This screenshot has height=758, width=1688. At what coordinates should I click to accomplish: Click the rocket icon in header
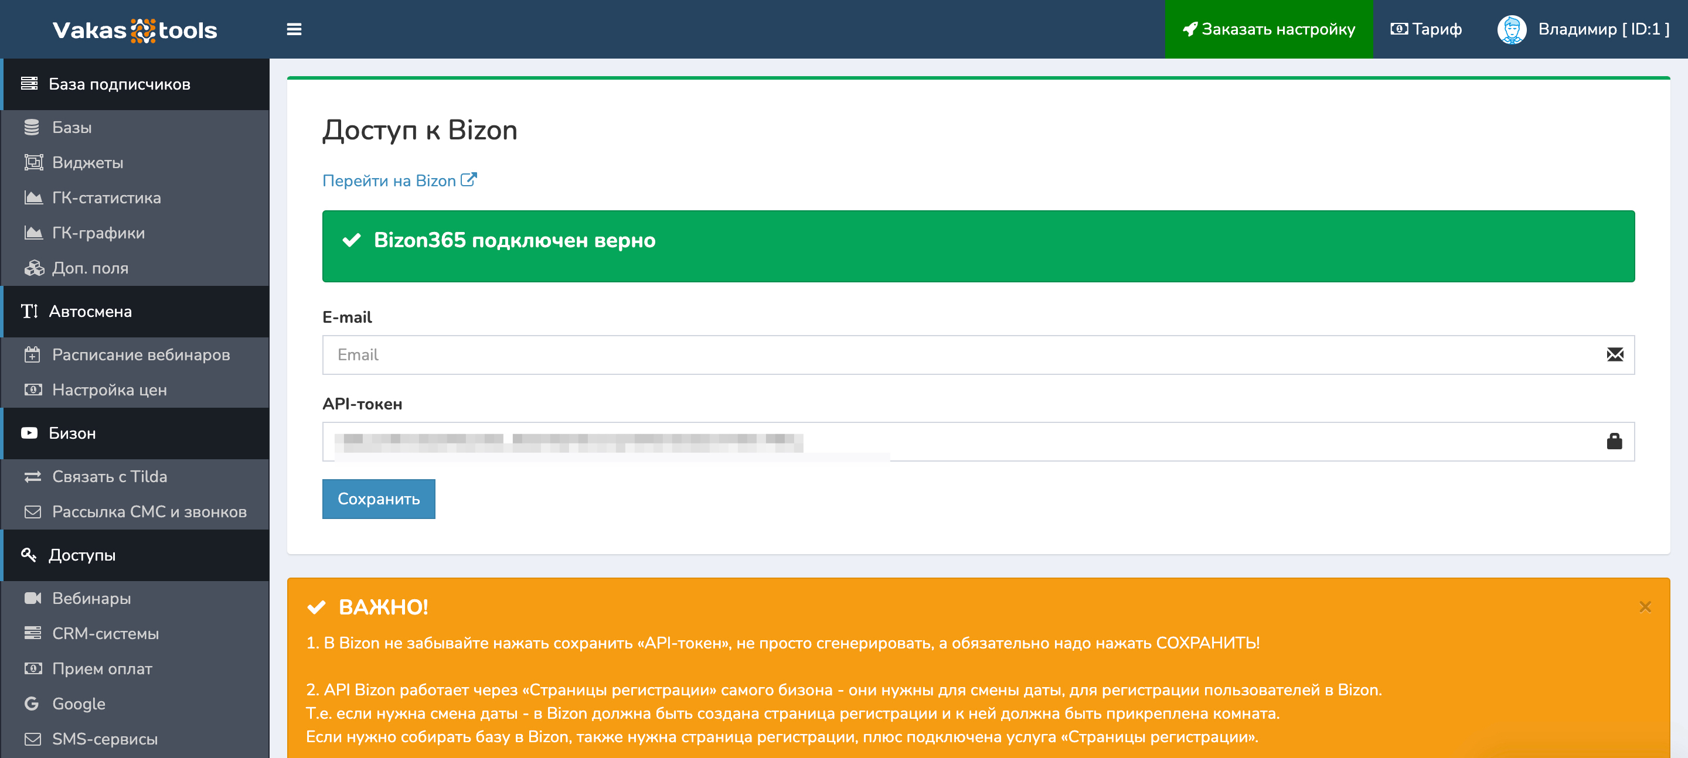pos(1190,29)
